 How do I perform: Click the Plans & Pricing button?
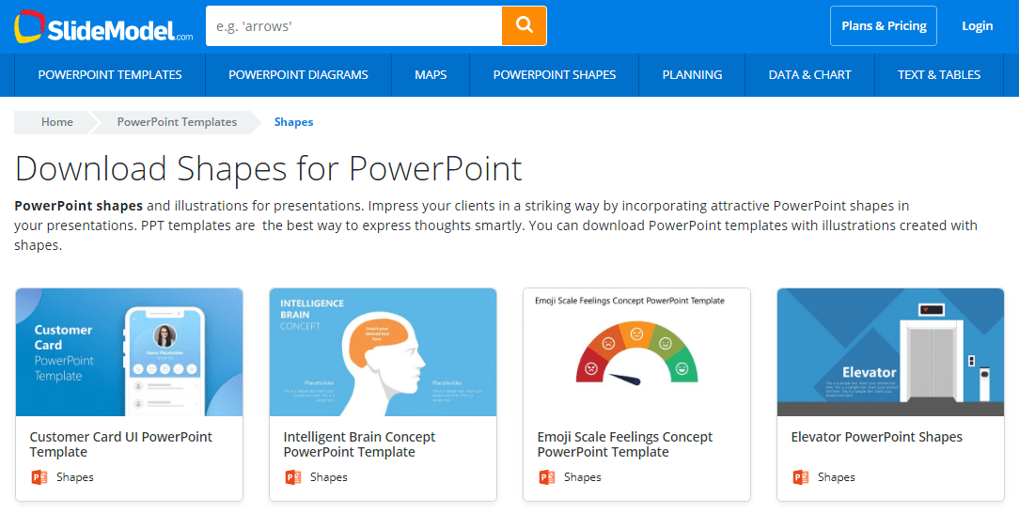coord(884,26)
